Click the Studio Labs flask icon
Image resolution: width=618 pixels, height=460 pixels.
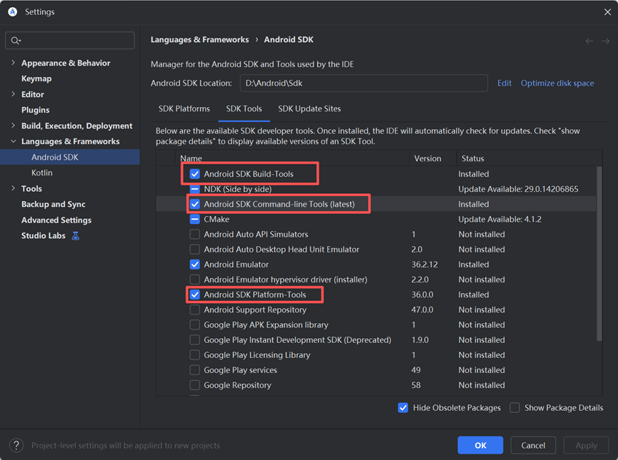(75, 236)
